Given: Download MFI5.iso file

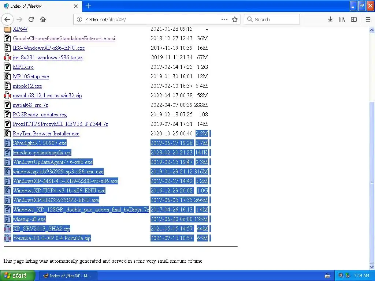Looking at the screenshot, I should (x=23, y=67).
